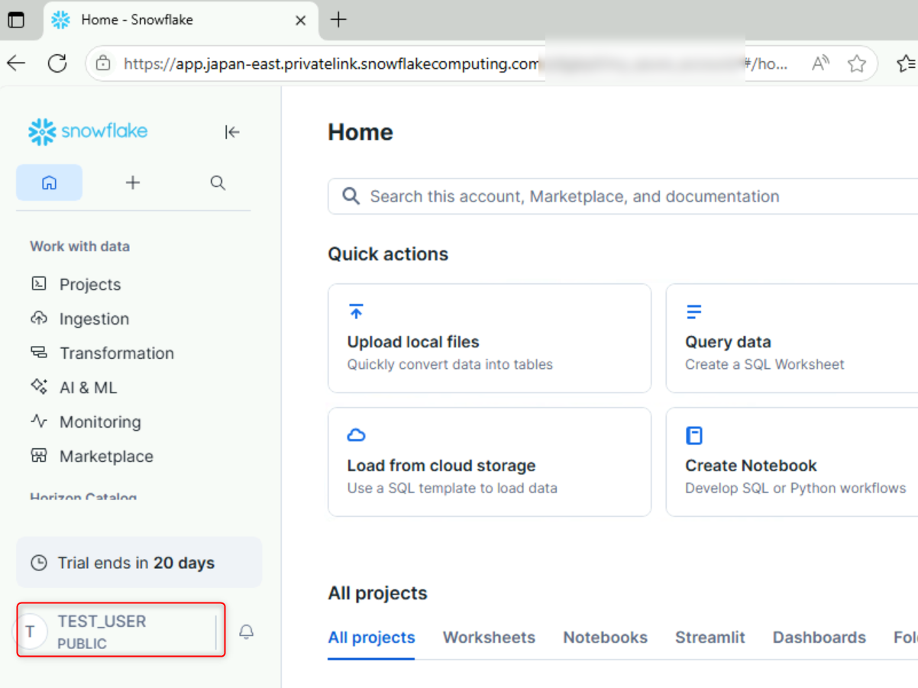Click the Upload local files card
Image resolution: width=918 pixels, height=688 pixels.
[489, 338]
